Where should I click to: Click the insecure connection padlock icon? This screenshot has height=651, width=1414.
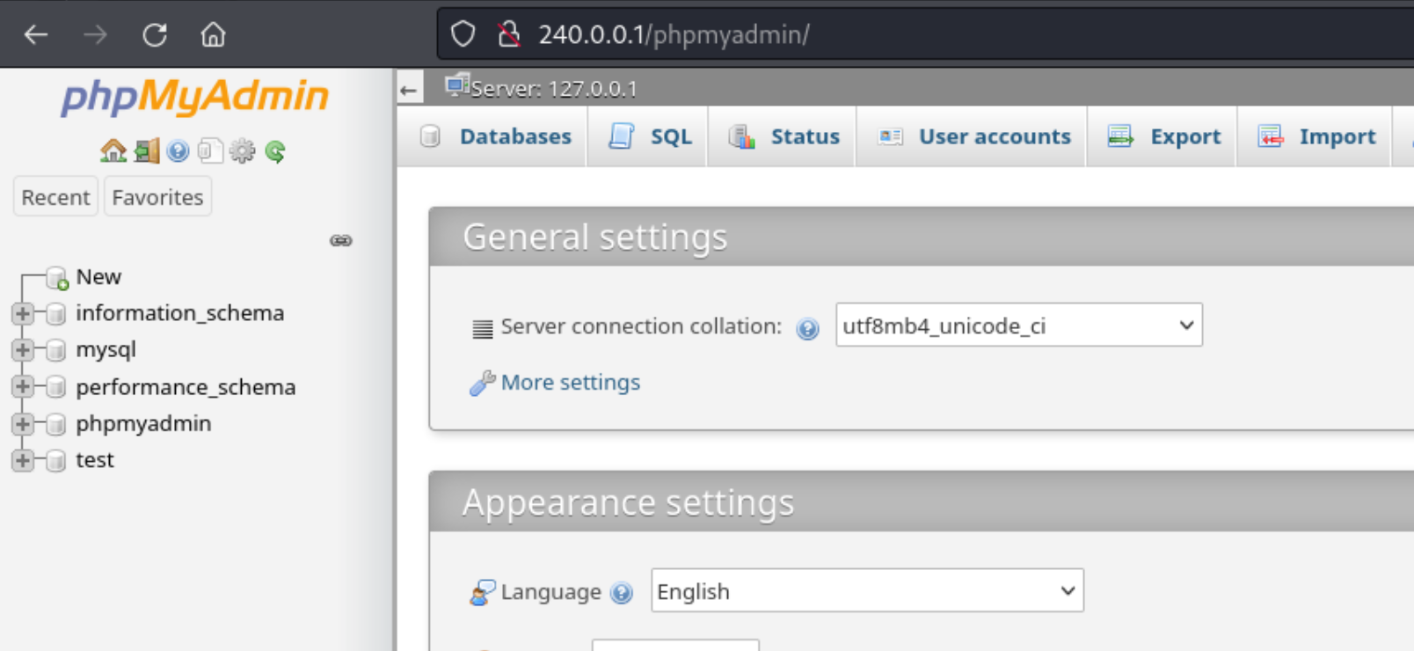508,34
